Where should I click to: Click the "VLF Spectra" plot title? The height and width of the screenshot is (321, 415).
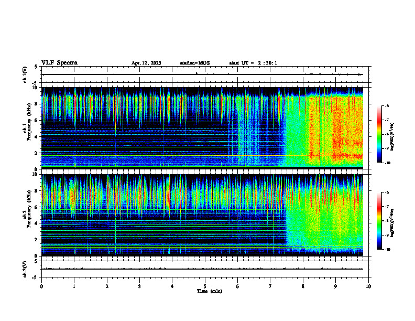click(59, 63)
